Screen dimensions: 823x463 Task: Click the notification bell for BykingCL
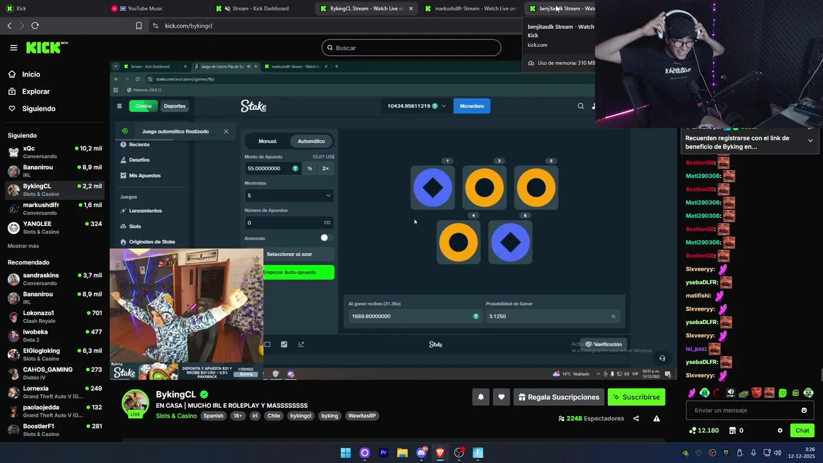[480, 397]
